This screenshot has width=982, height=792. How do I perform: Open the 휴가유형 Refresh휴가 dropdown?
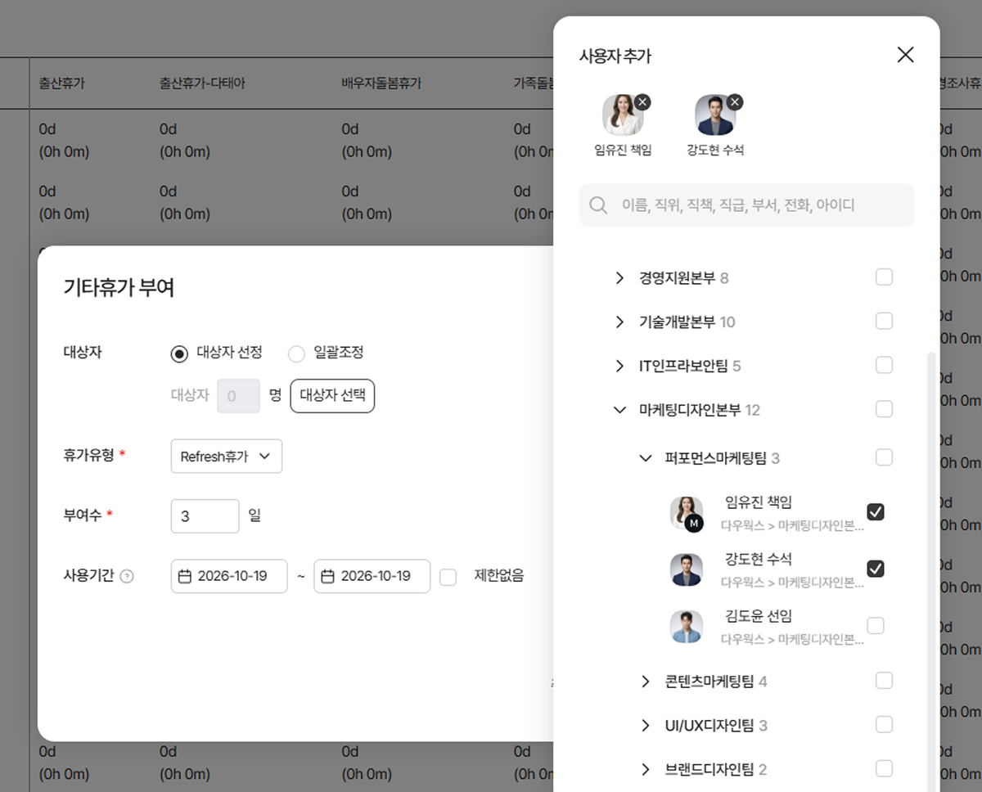click(227, 457)
